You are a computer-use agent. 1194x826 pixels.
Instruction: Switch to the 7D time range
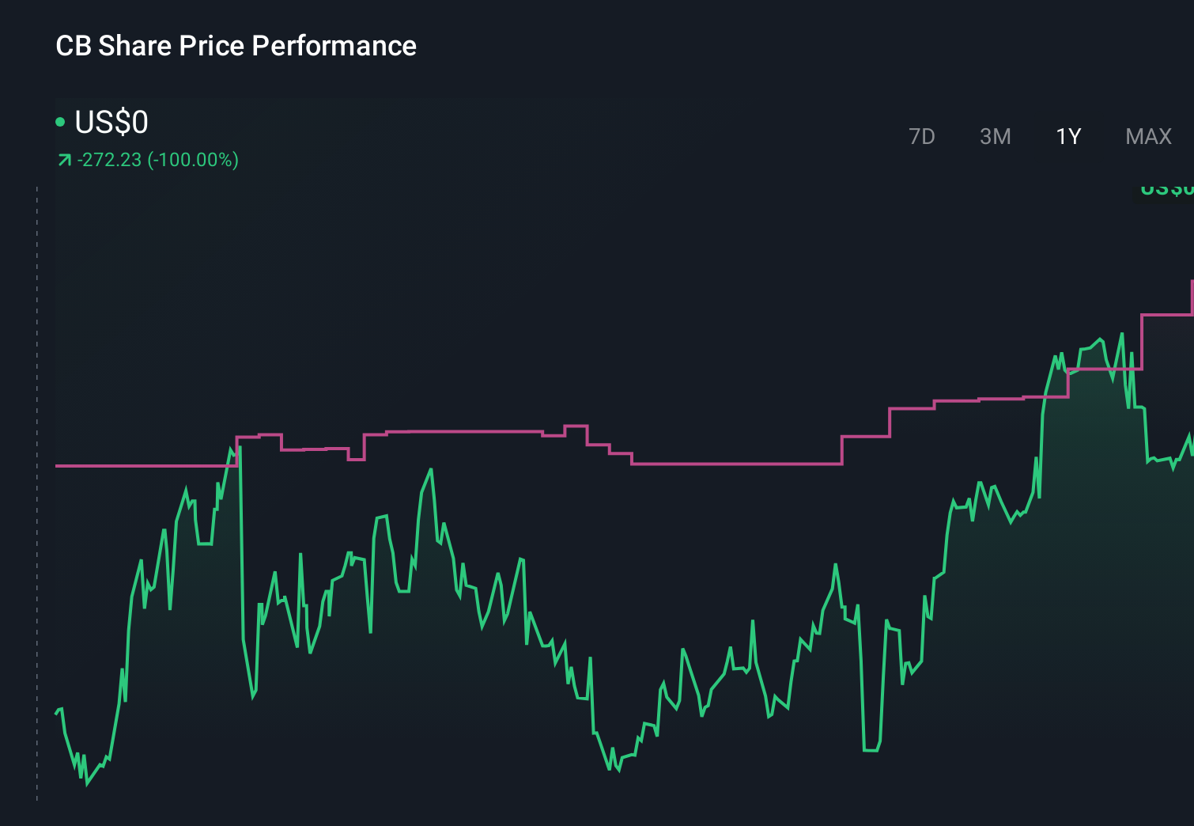tap(922, 136)
